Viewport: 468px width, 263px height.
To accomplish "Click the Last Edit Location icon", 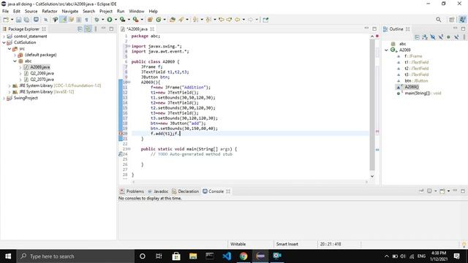I will pyautogui.click(x=222, y=20).
